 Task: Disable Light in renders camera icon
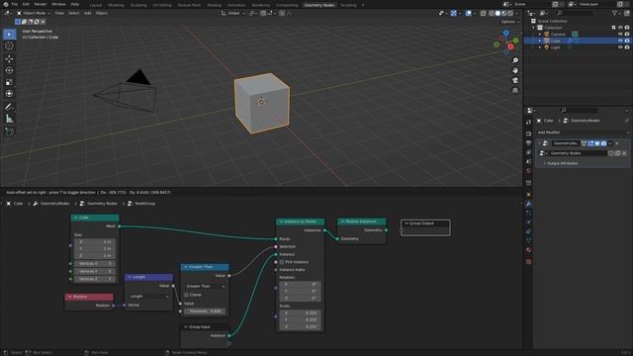tap(627, 47)
